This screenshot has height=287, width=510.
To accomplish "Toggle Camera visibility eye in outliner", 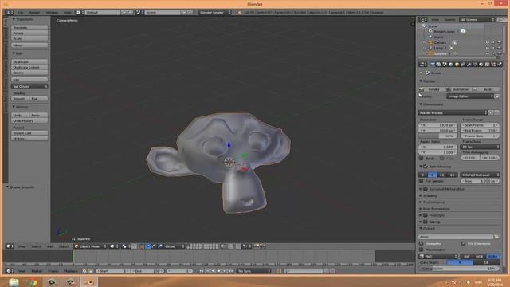I will 487,42.
